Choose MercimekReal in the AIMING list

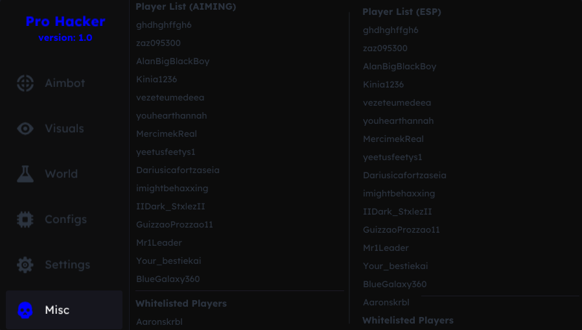tap(167, 134)
